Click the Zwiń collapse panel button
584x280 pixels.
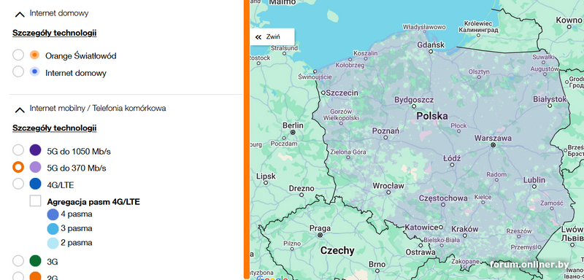click(x=272, y=36)
